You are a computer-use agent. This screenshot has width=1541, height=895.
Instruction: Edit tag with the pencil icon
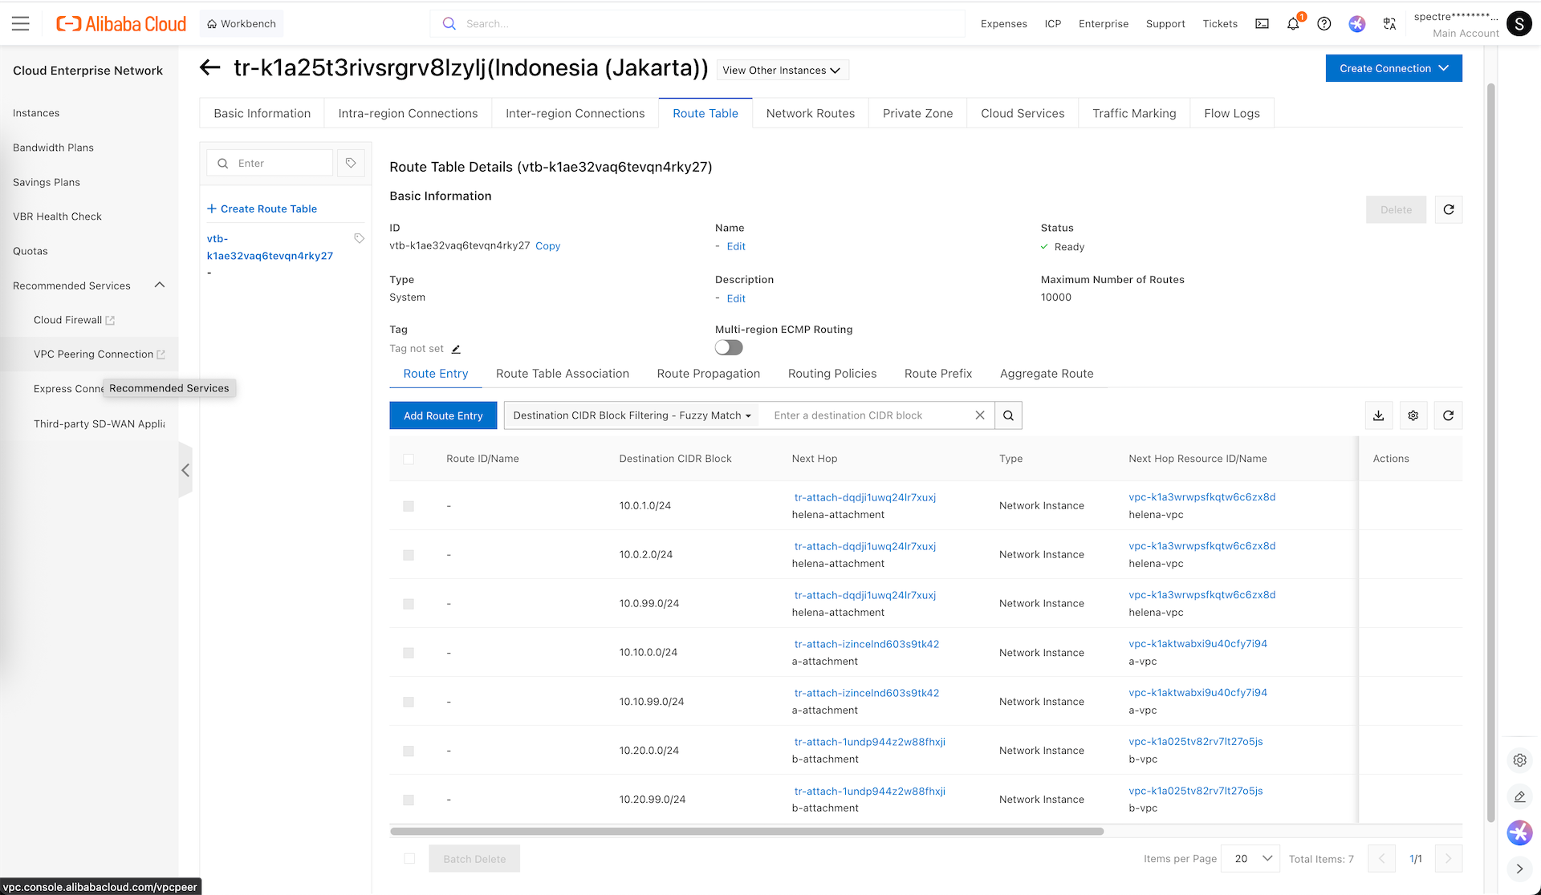[456, 349]
